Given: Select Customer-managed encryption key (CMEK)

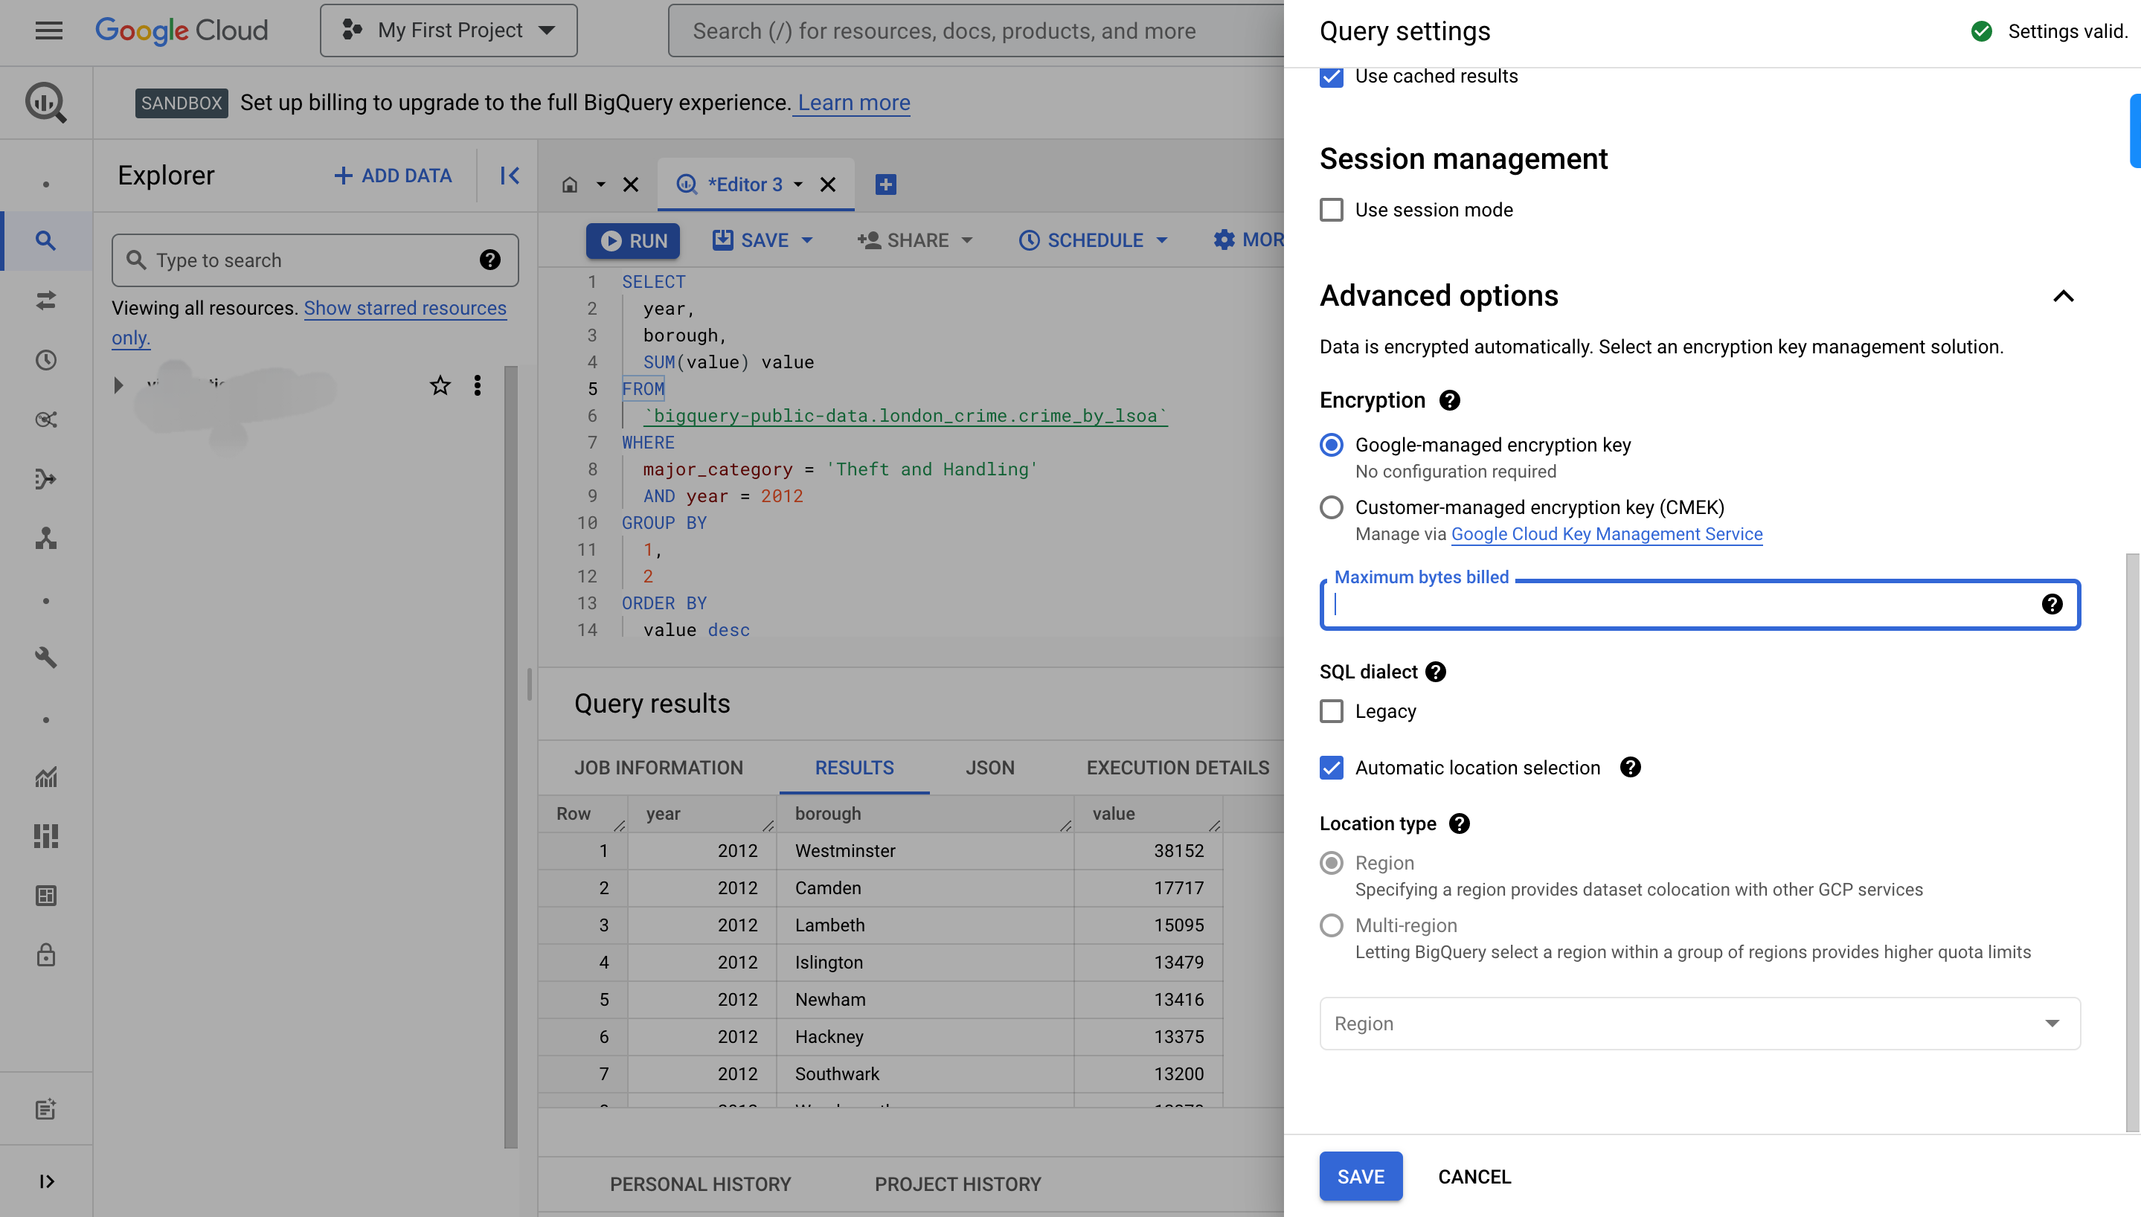Looking at the screenshot, I should (x=1332, y=507).
